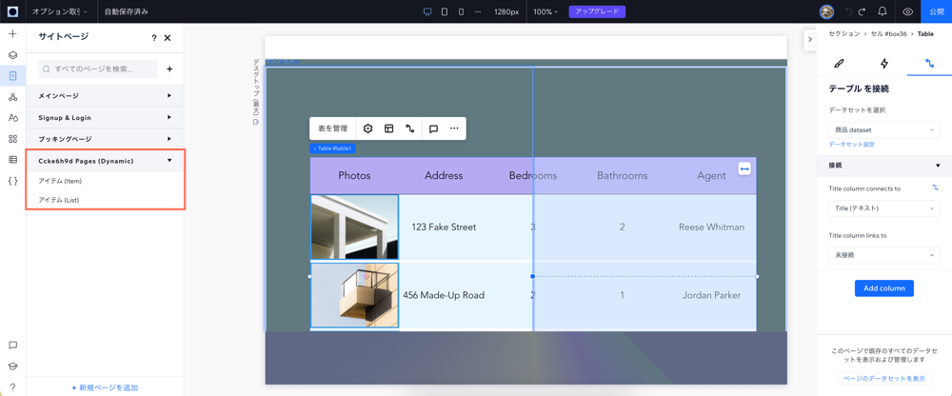Click table layout icon in floating toolbar
Image resolution: width=952 pixels, height=396 pixels.
point(388,129)
